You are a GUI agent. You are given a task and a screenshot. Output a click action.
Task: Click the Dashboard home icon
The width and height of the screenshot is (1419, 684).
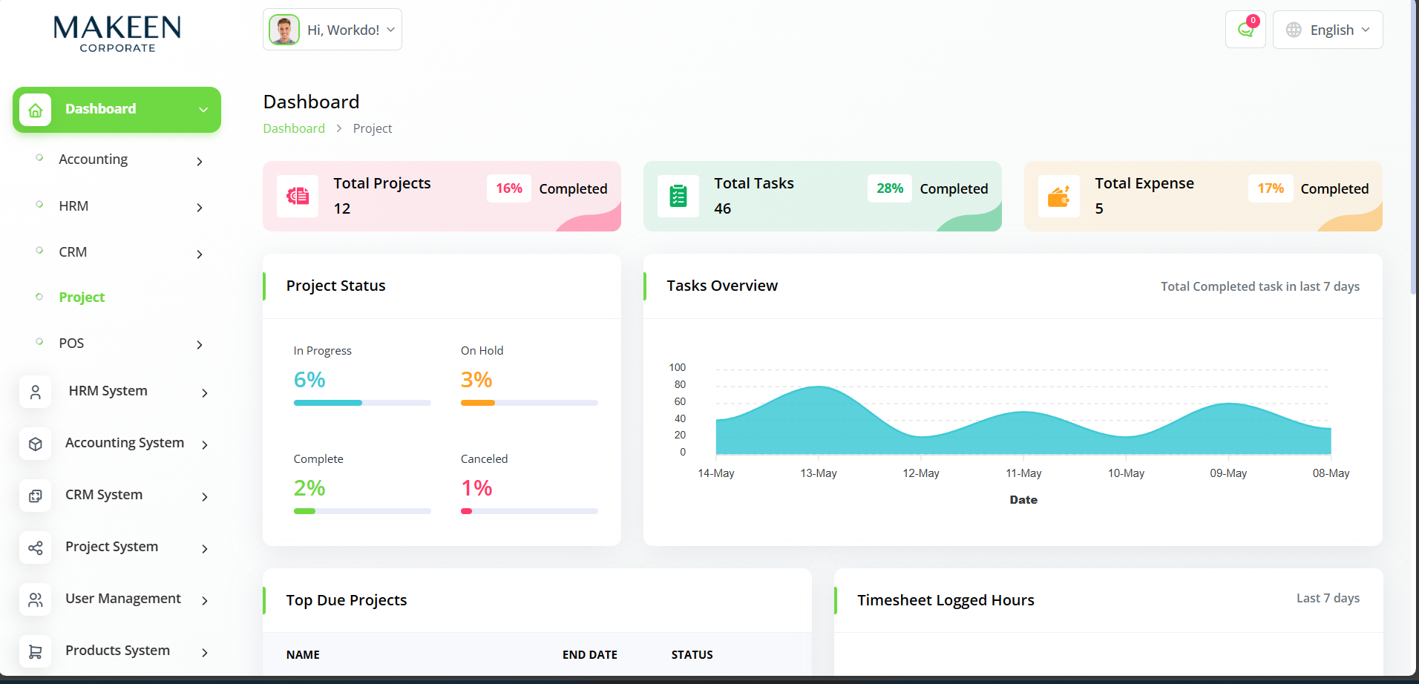click(35, 110)
